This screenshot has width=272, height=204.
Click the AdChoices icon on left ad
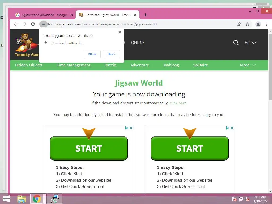tap(127, 128)
